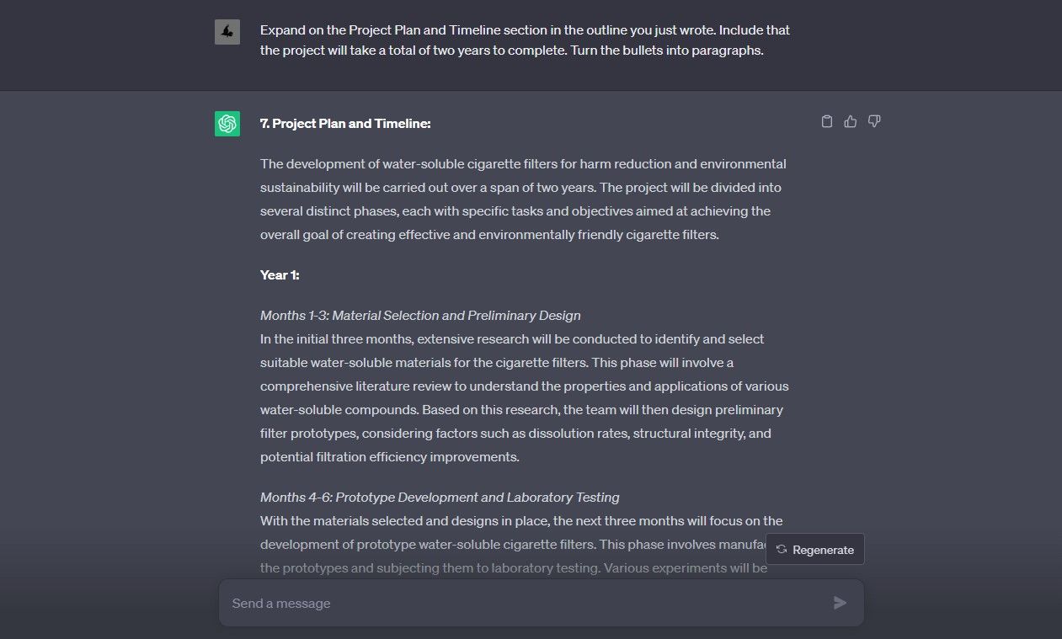Click the send message paper-plane icon
The width and height of the screenshot is (1062, 639).
[839, 603]
